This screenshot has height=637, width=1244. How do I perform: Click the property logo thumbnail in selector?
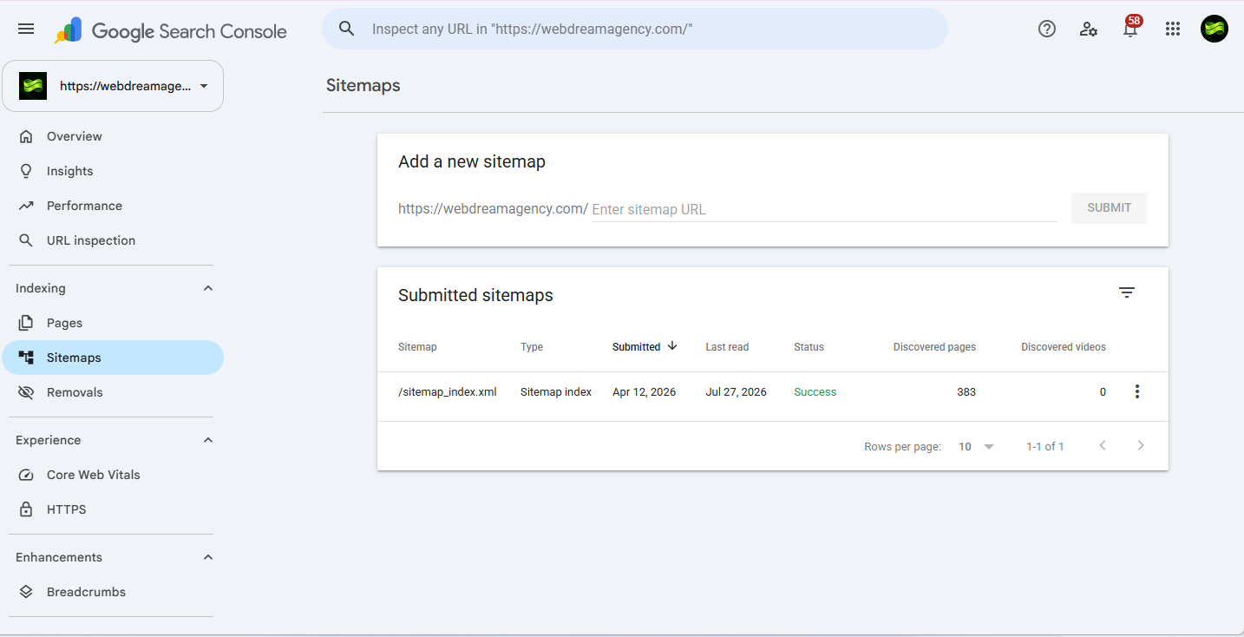33,86
